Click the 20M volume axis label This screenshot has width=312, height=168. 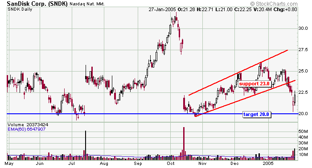(303, 149)
